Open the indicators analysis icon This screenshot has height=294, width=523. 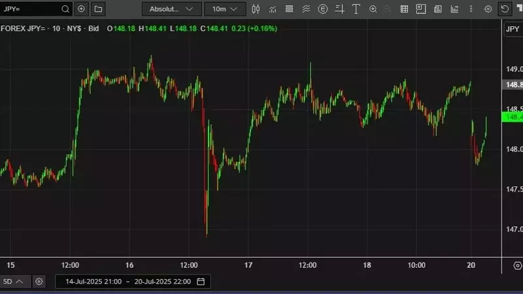(273, 9)
